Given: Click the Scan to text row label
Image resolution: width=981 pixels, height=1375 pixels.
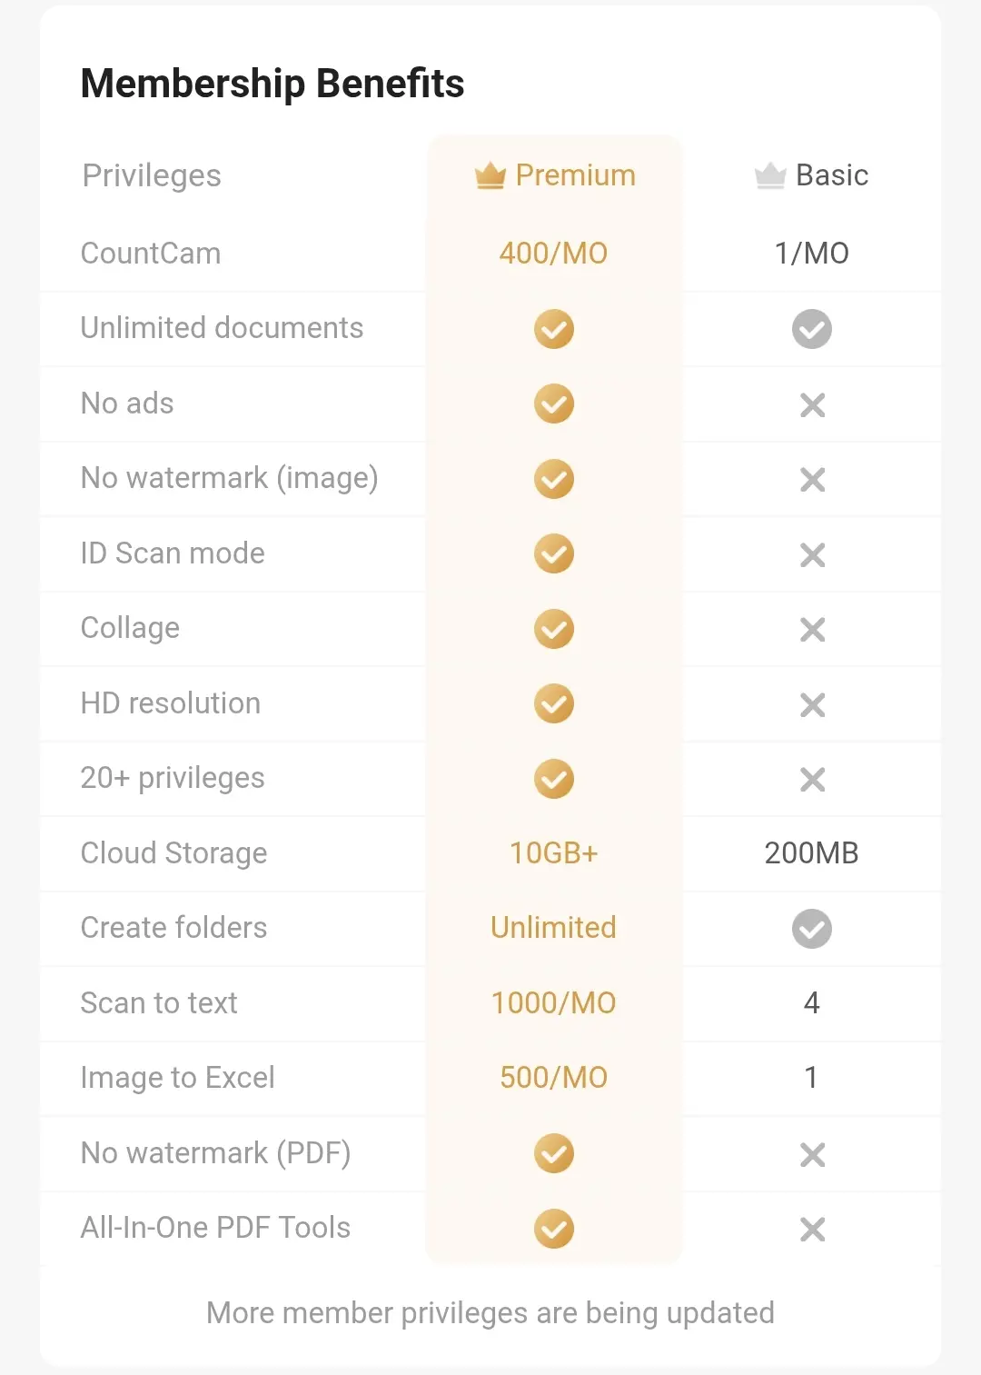Looking at the screenshot, I should (x=159, y=1003).
